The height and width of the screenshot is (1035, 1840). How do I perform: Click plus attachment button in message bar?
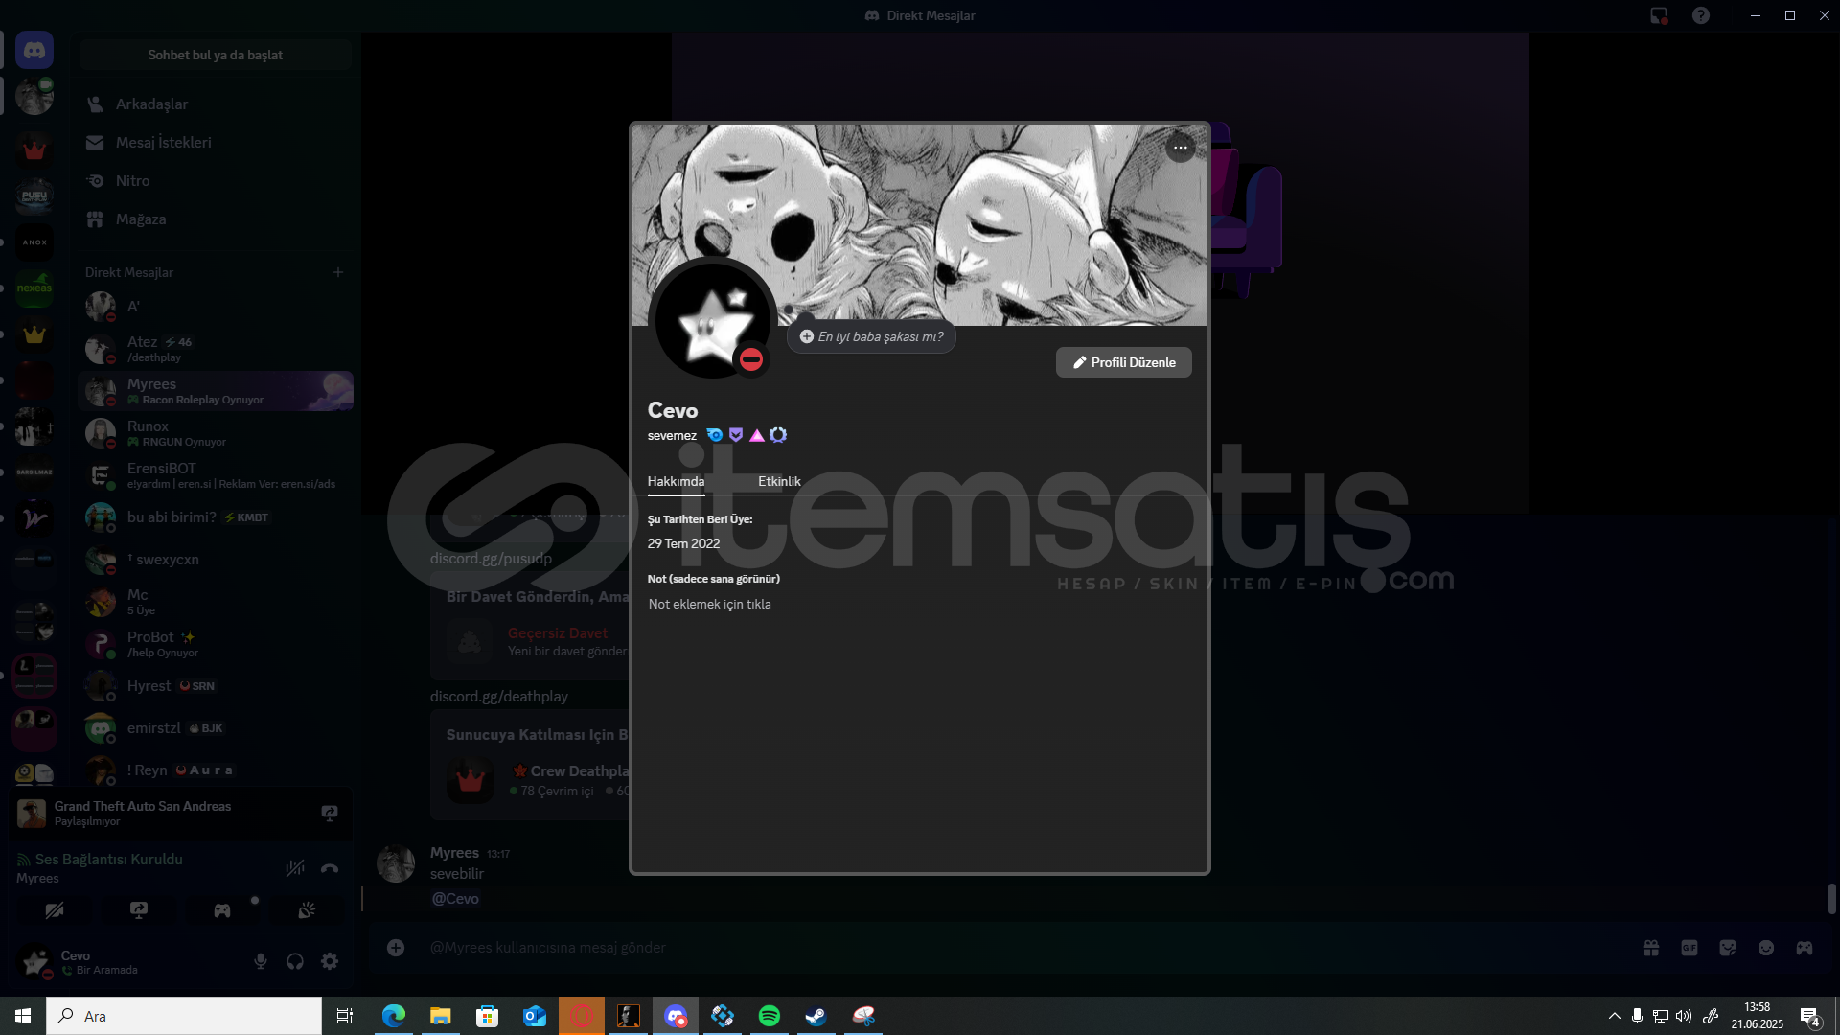point(396,948)
